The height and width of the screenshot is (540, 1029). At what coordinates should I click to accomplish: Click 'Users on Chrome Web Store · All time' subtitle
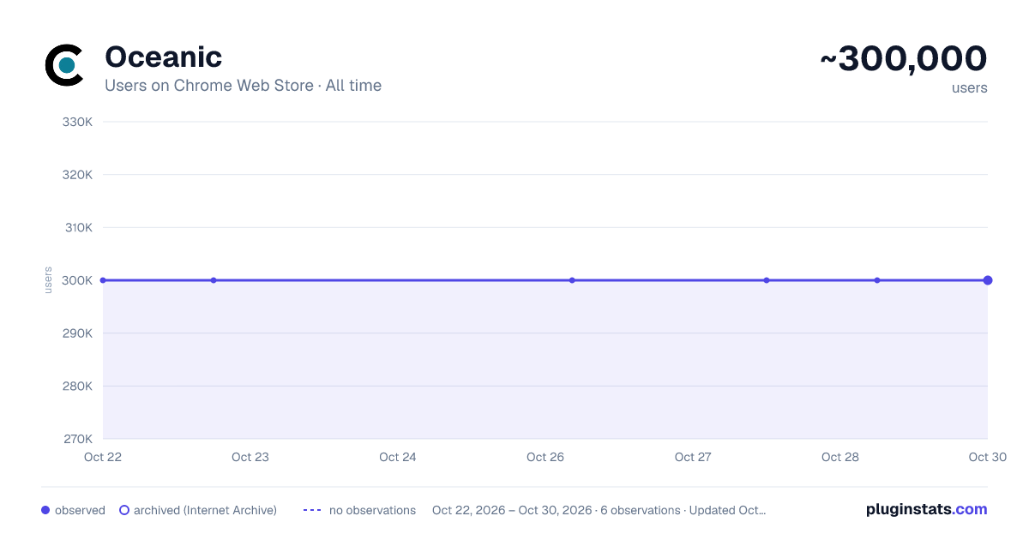pyautogui.click(x=243, y=86)
